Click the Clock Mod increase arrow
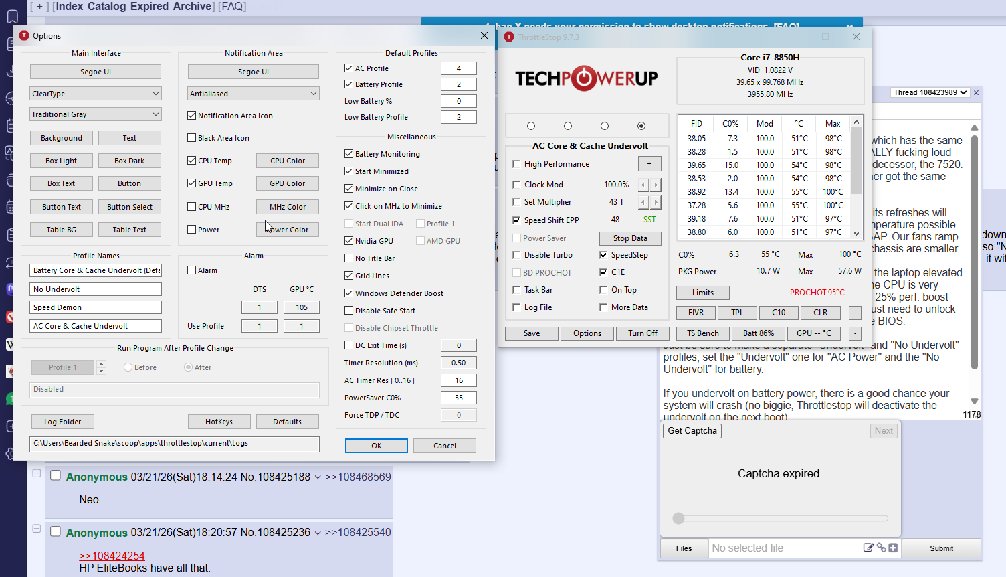Image resolution: width=1006 pixels, height=577 pixels. [x=656, y=185]
